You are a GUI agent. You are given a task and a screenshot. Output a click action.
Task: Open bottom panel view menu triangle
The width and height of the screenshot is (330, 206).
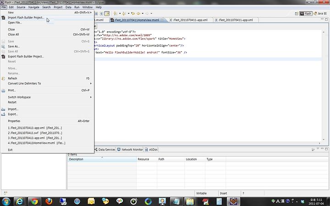318,149
